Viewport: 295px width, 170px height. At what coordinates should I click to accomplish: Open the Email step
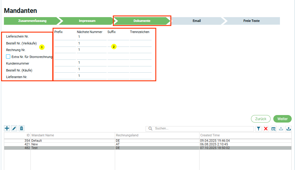coord(196,21)
